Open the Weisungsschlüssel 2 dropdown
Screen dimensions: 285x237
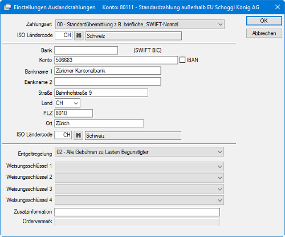pyautogui.click(x=139, y=178)
